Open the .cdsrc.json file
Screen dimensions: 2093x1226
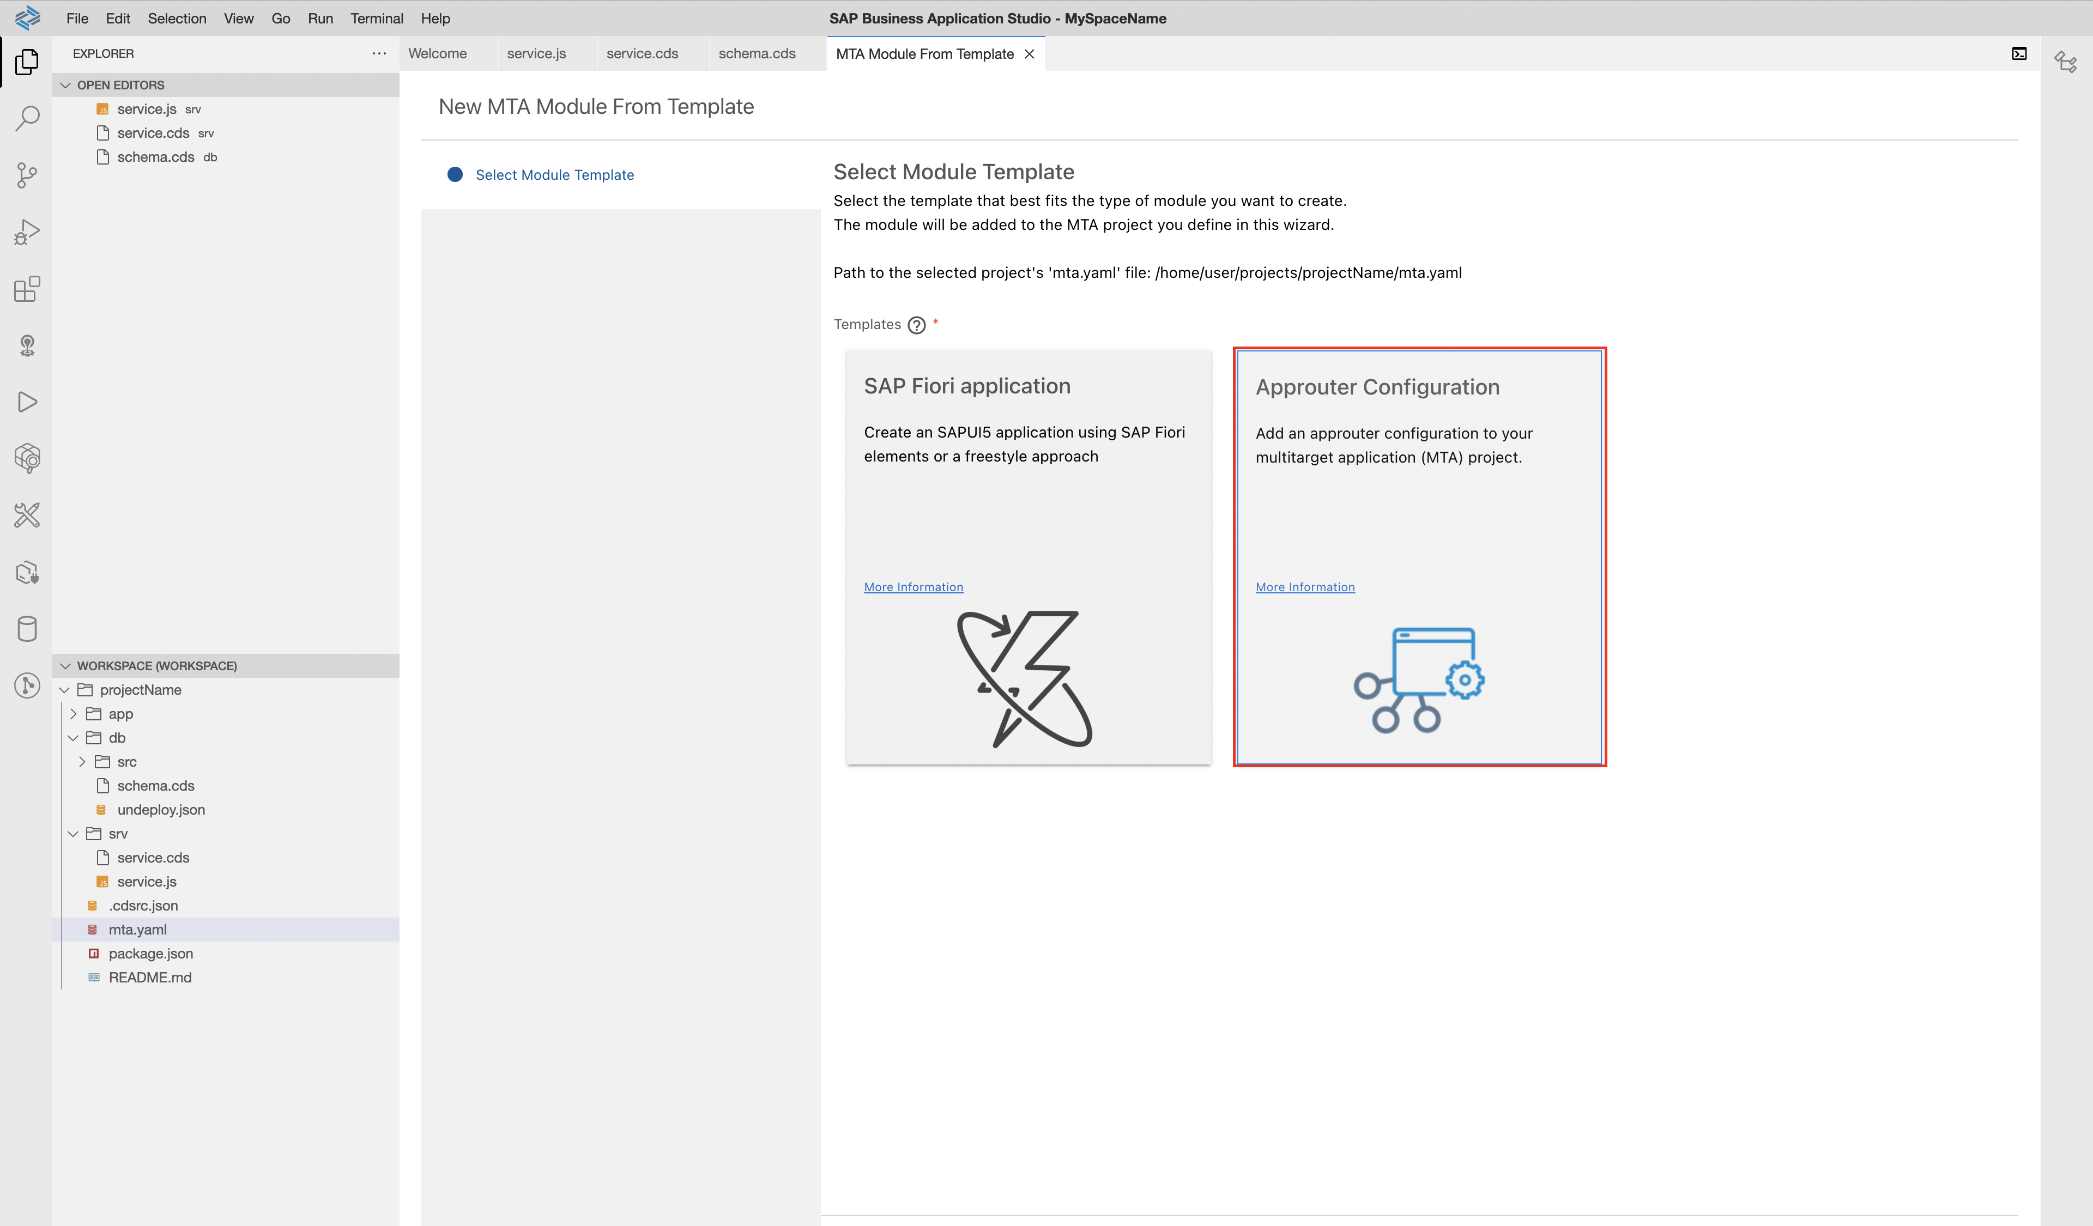(226, 906)
